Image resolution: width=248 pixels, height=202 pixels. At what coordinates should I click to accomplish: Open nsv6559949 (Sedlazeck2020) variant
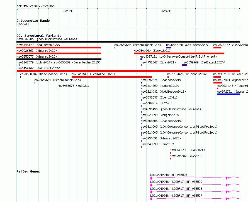[203, 62]
